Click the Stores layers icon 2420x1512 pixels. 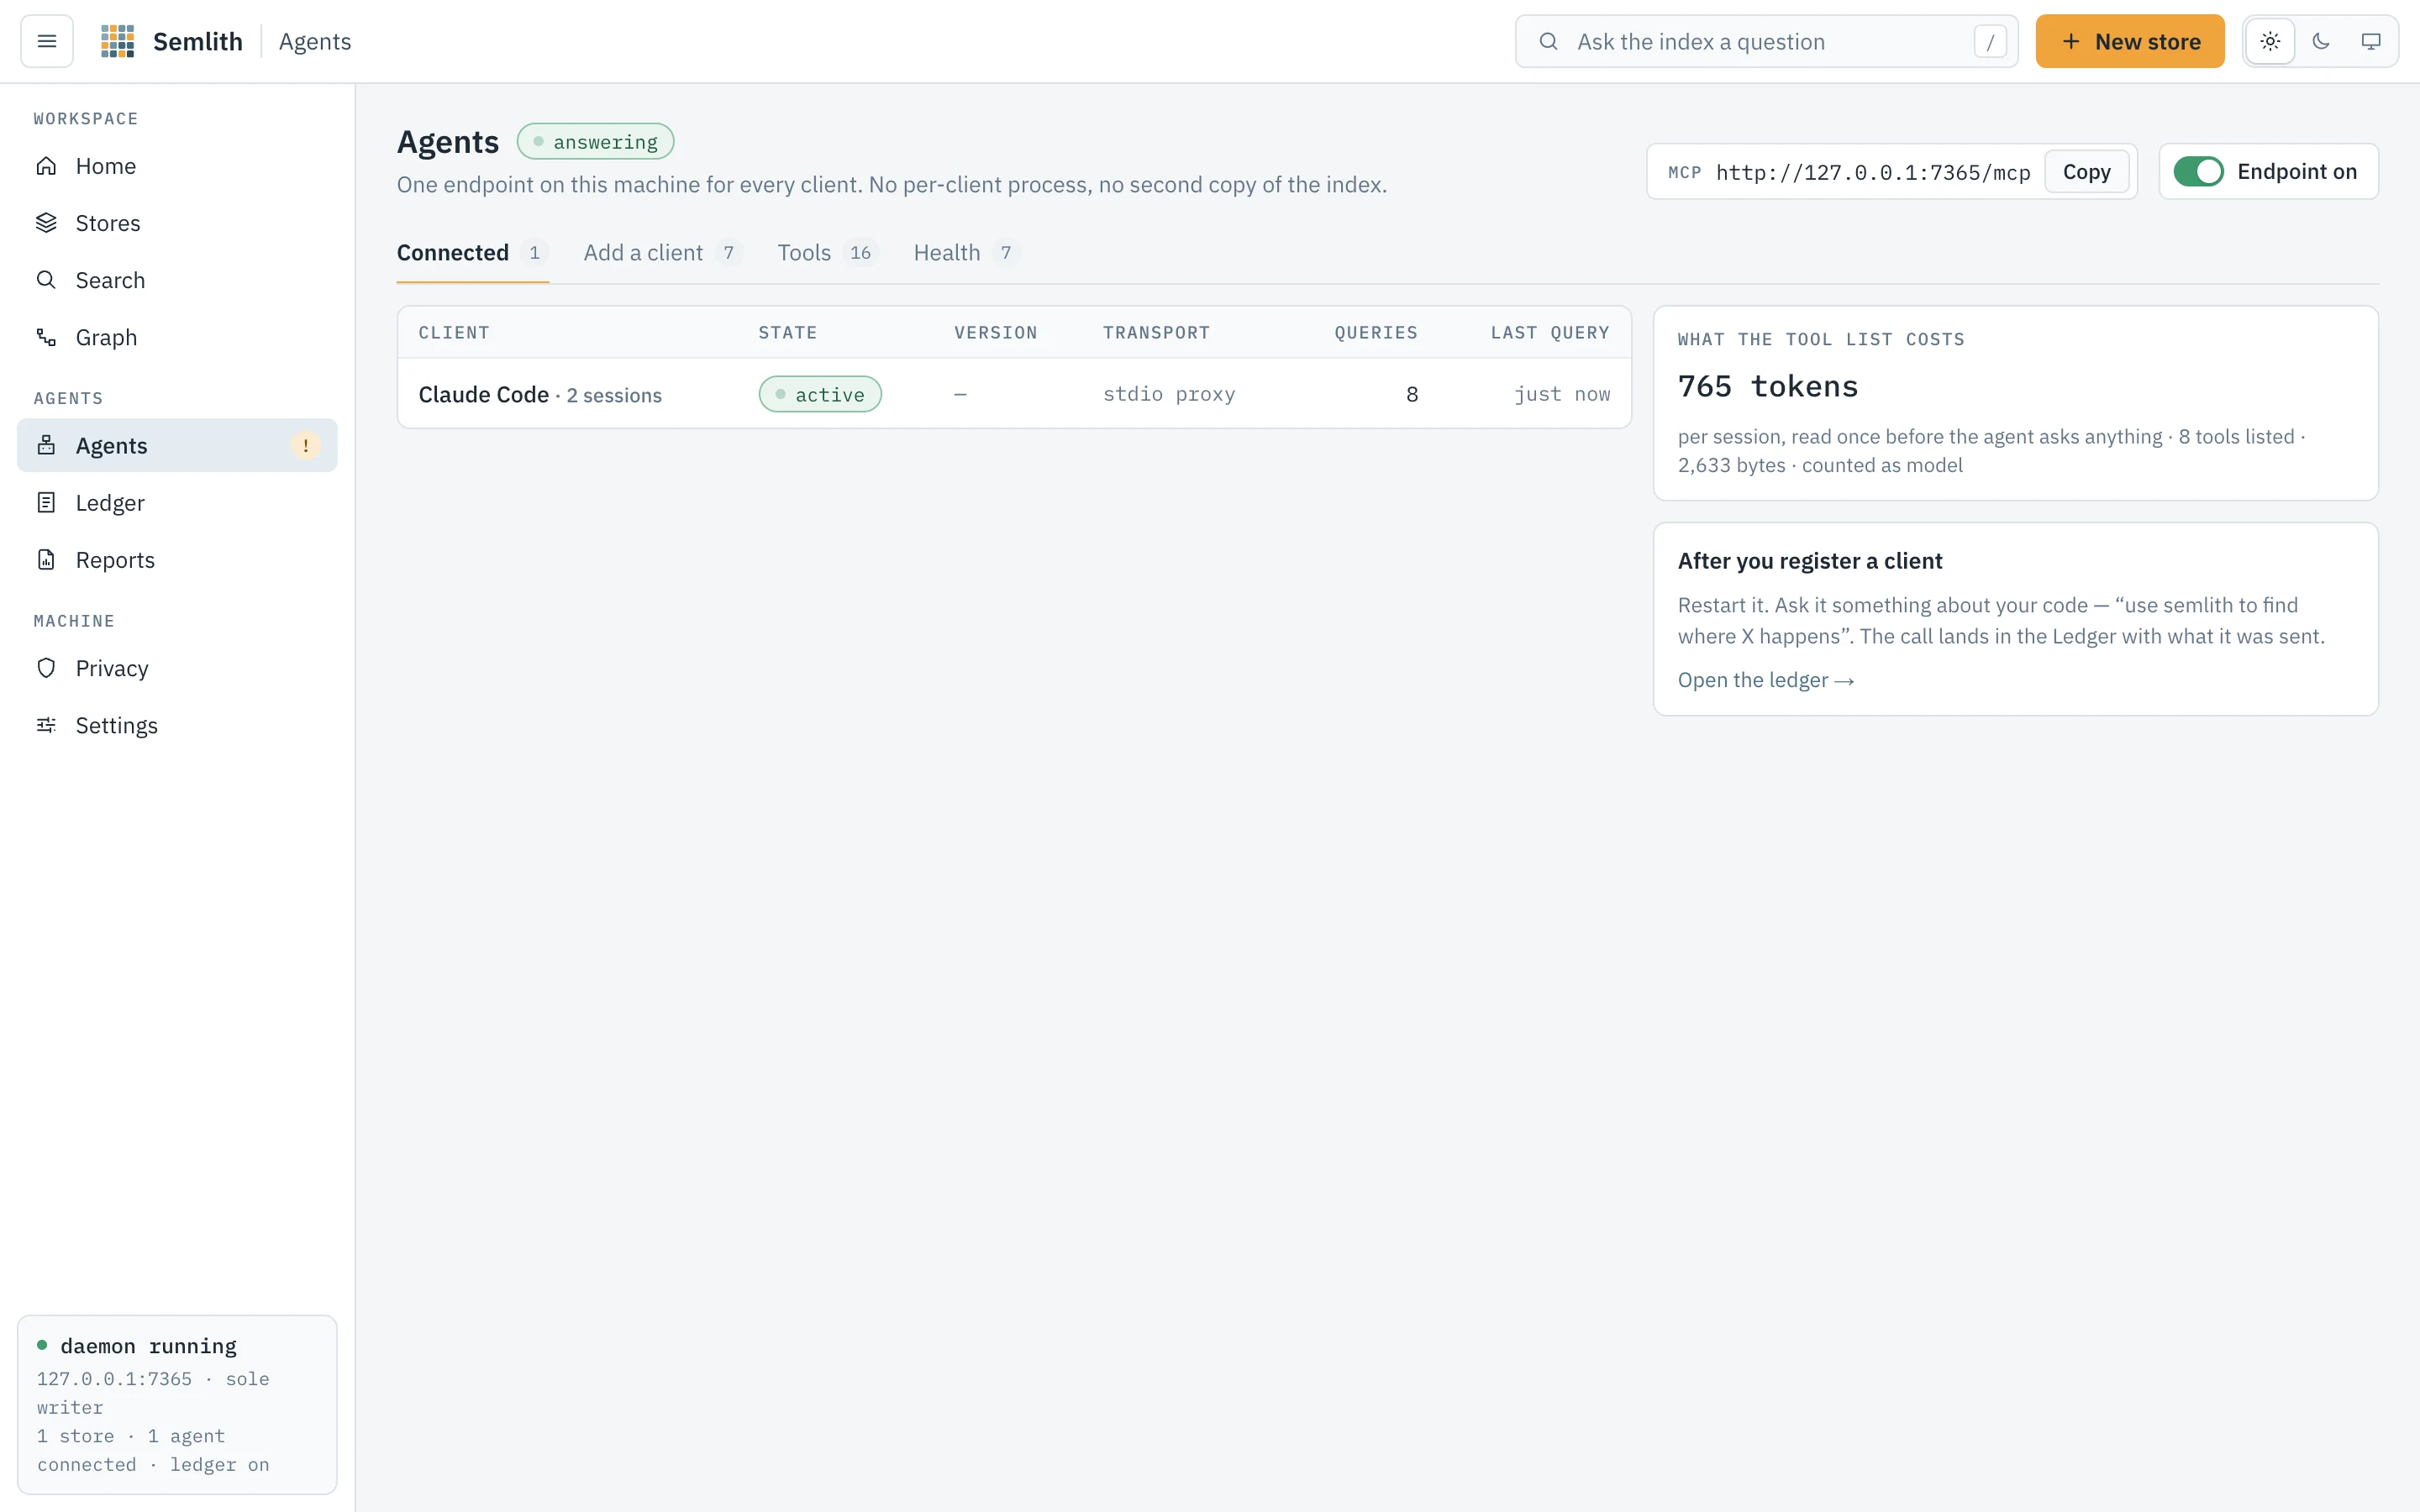tap(46, 223)
